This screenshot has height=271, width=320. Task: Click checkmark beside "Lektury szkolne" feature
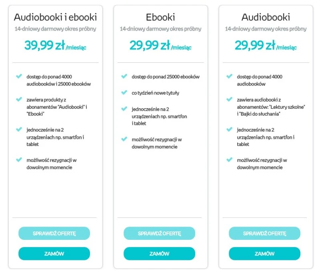(x=229, y=99)
